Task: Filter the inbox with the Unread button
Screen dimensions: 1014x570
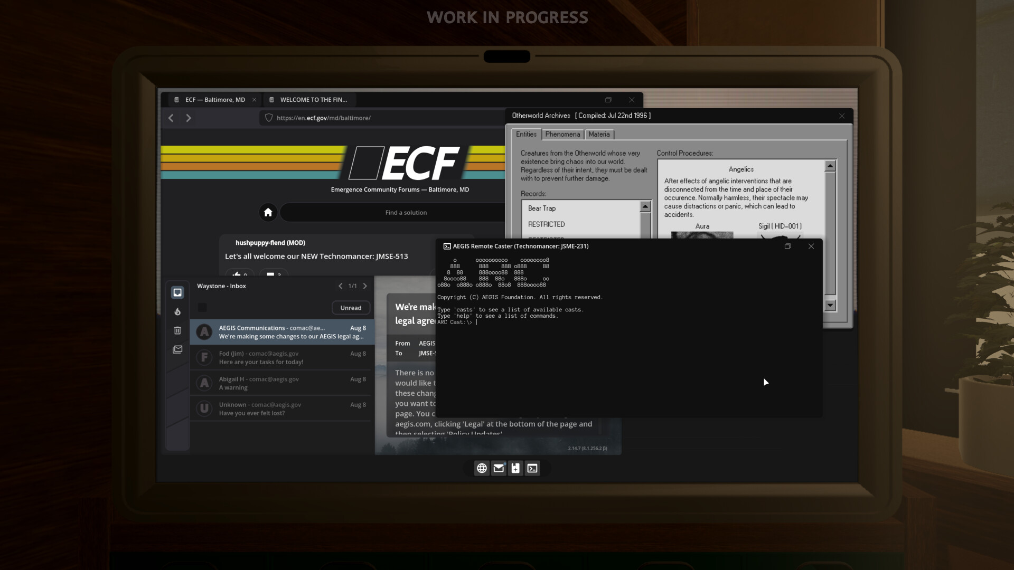Action: [x=351, y=308]
